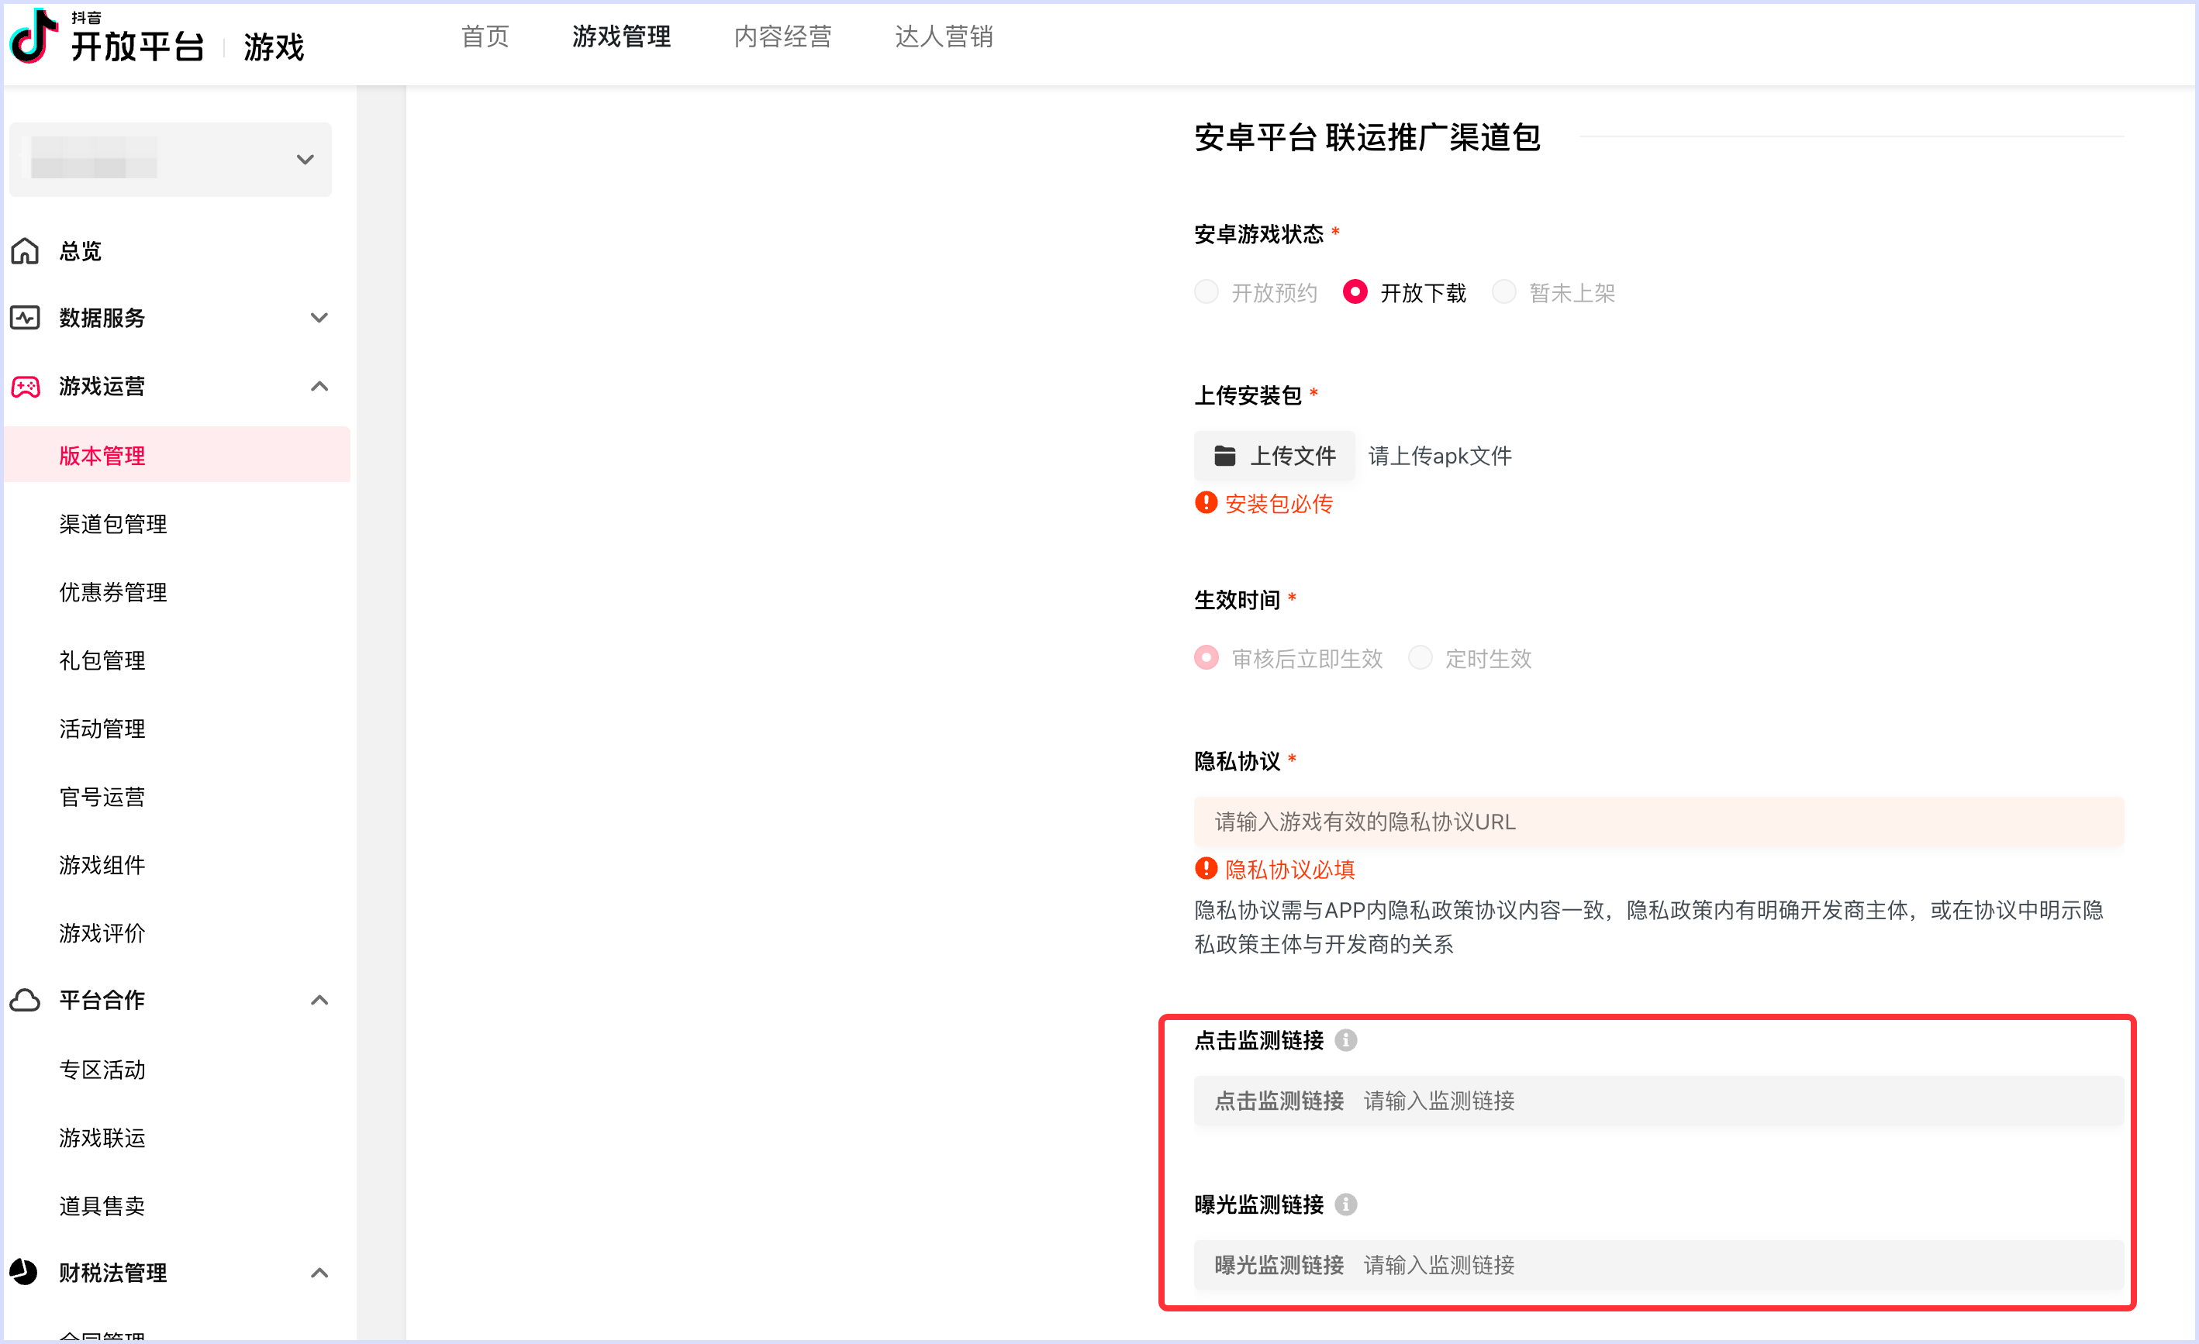The image size is (2199, 1344).
Task: Focus the 隐私协议 URL input
Action: coord(1659,822)
